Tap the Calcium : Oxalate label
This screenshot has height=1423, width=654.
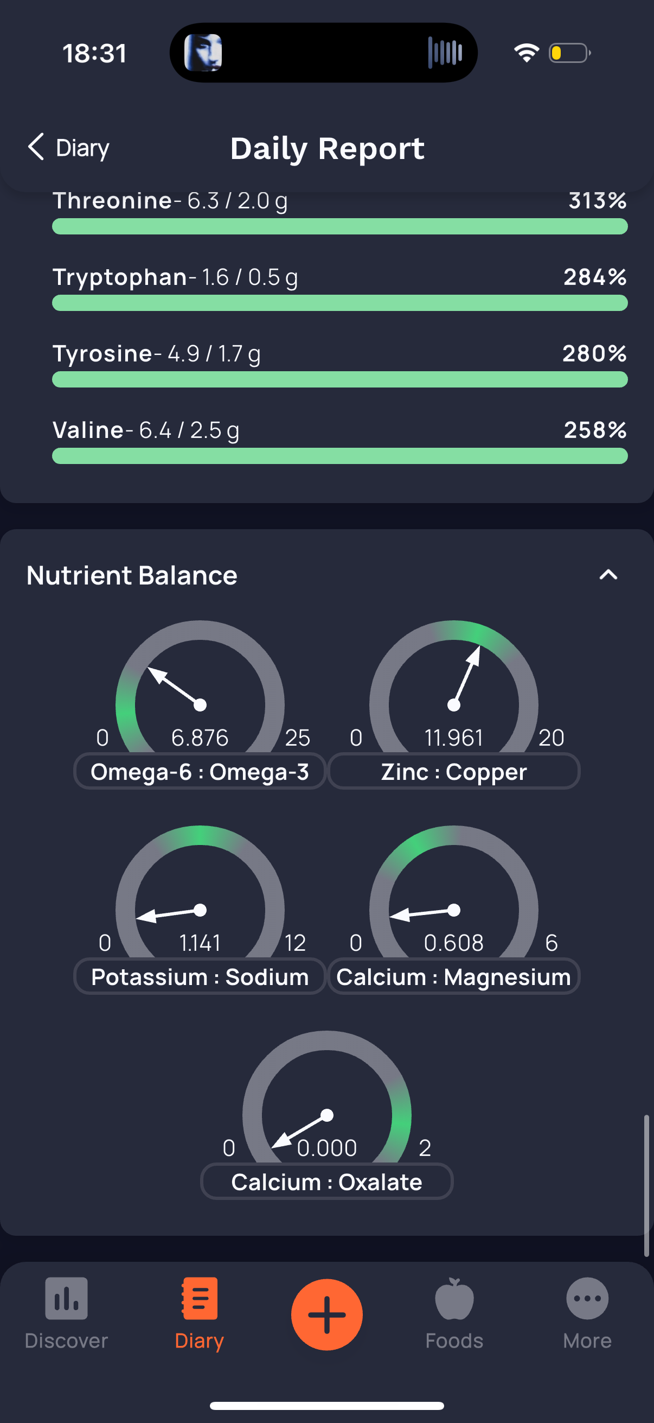coord(326,1181)
